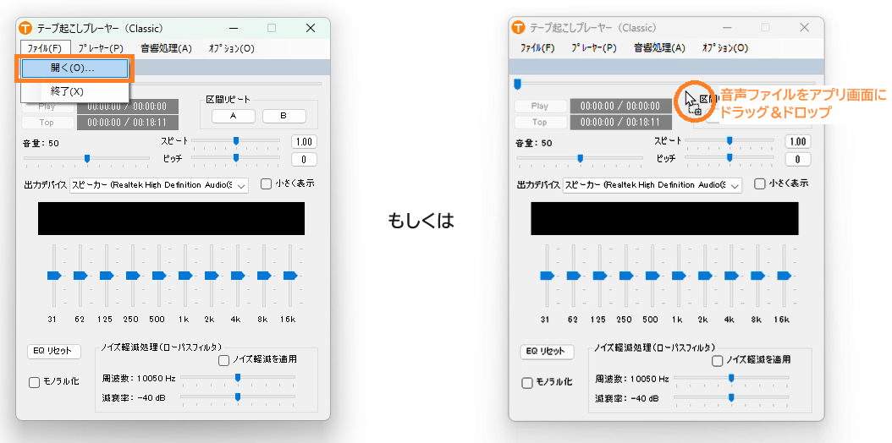Screen dimensions: 892x443
Task: Select 終了(X) in the open File menu
Action: pyautogui.click(x=68, y=91)
